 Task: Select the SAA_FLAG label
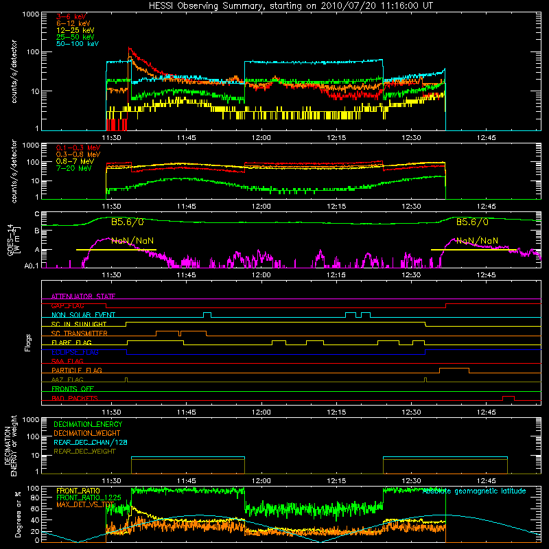coord(67,361)
